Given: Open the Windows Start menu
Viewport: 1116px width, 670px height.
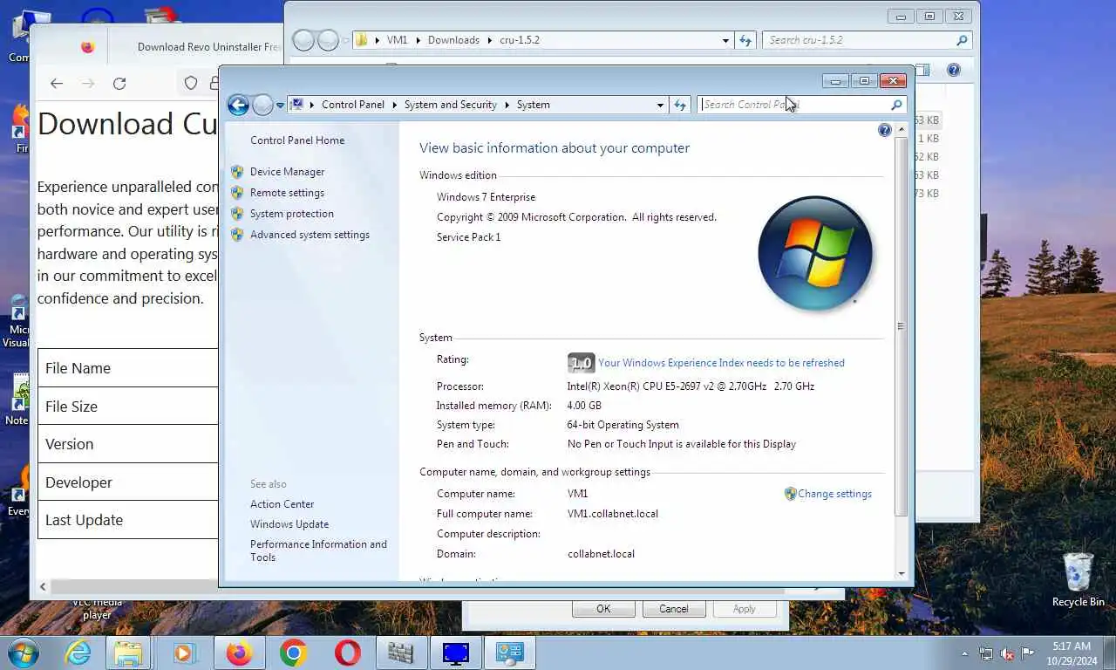Looking at the screenshot, I should [23, 653].
